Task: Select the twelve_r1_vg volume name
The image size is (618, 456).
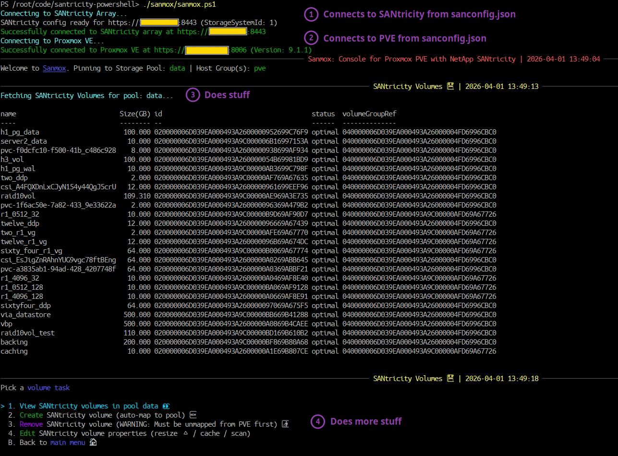Action: (x=24, y=242)
